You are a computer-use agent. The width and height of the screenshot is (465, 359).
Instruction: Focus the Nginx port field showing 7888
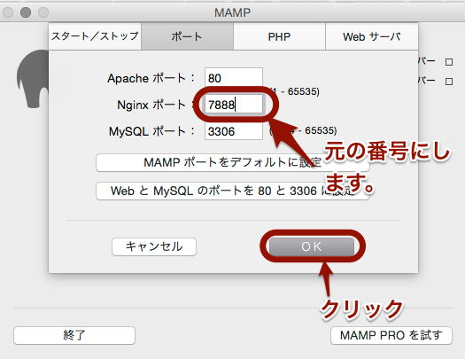234,105
